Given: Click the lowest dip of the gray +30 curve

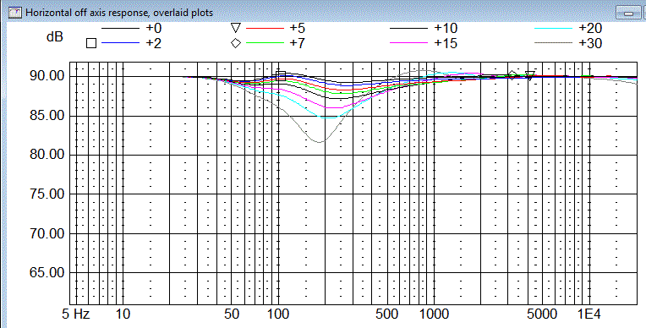Looking at the screenshot, I should (x=320, y=142).
